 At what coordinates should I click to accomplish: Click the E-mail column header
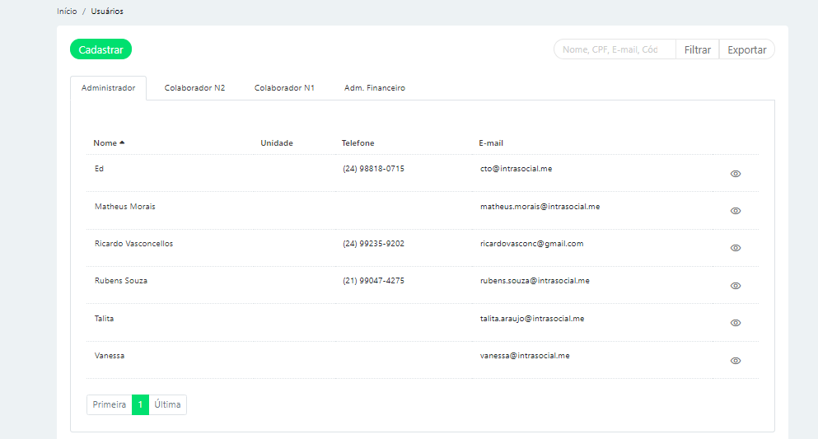coord(490,143)
